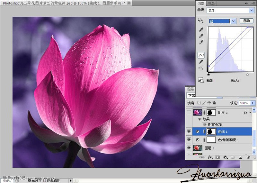Screen dimensions: 257x183
Task: Select the pencil draw-curve tool
Action: pos(201,62)
